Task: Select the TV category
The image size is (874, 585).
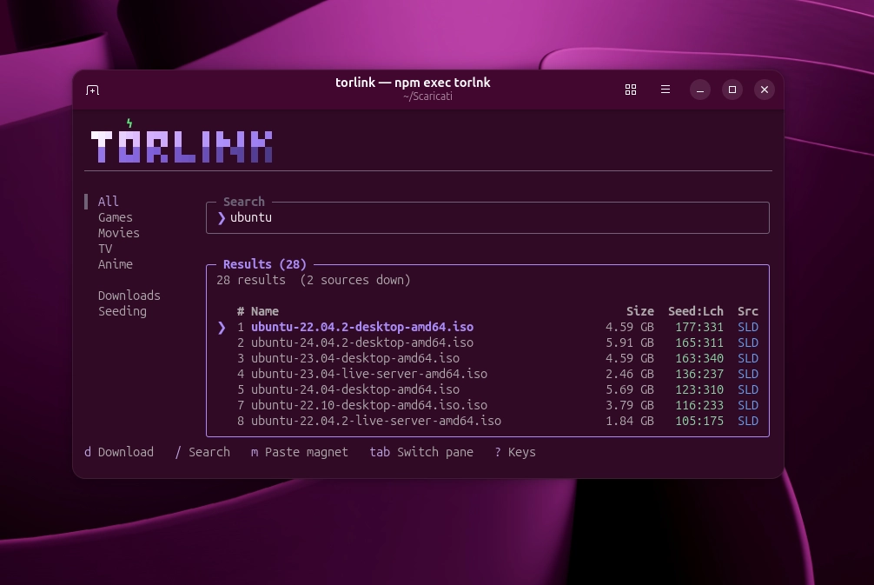Action: [x=105, y=249]
